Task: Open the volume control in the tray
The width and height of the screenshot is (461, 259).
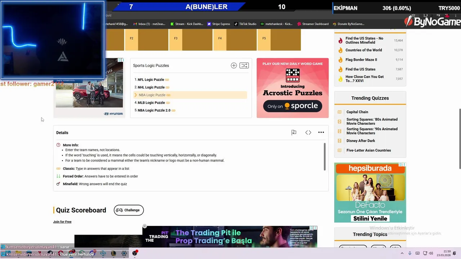Action: (x=431, y=253)
